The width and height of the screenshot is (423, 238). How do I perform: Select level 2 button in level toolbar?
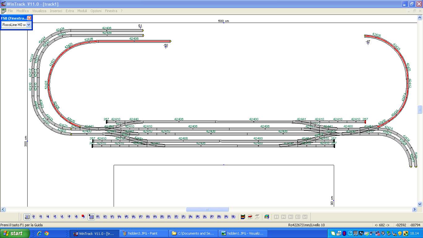33,217
